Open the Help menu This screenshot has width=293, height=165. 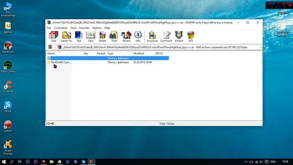tap(107, 28)
